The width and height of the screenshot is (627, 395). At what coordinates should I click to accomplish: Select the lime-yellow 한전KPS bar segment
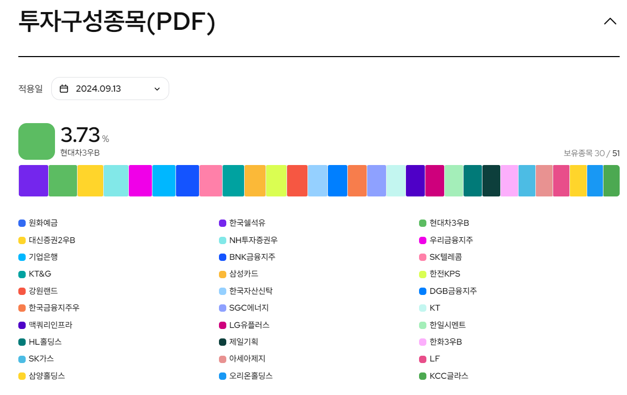click(x=277, y=181)
